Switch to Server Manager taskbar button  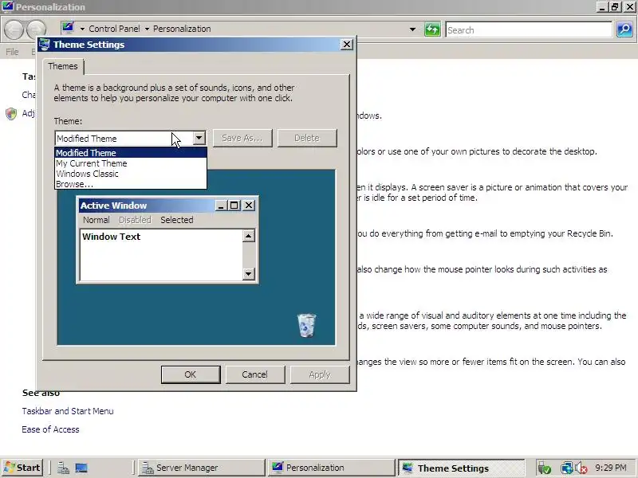[x=202, y=468]
